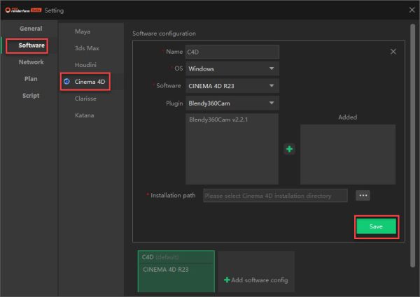This screenshot has width=420, height=297.
Task: Click the vertical scrollbar on the right
Action: (413, 140)
